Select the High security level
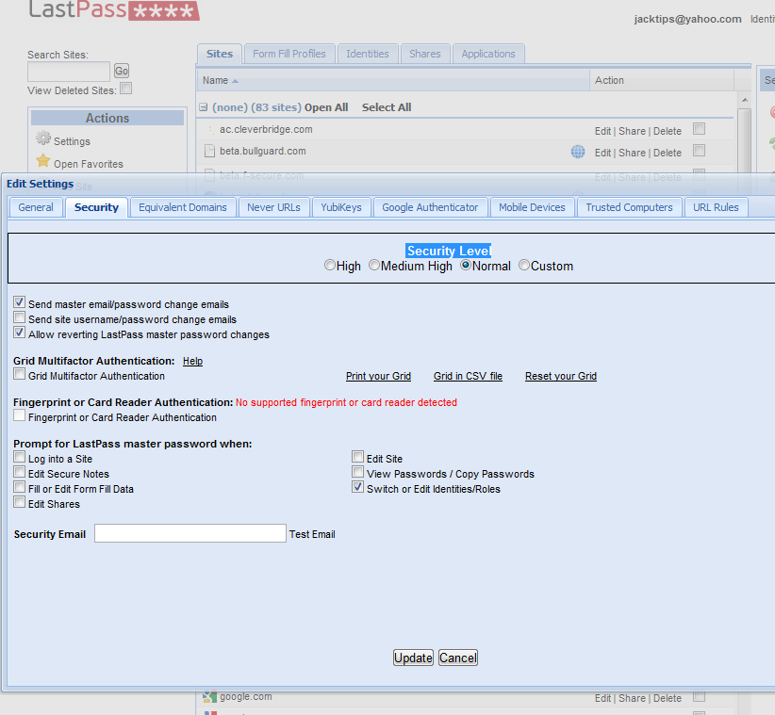Viewport: 775px width, 715px height. (330, 265)
